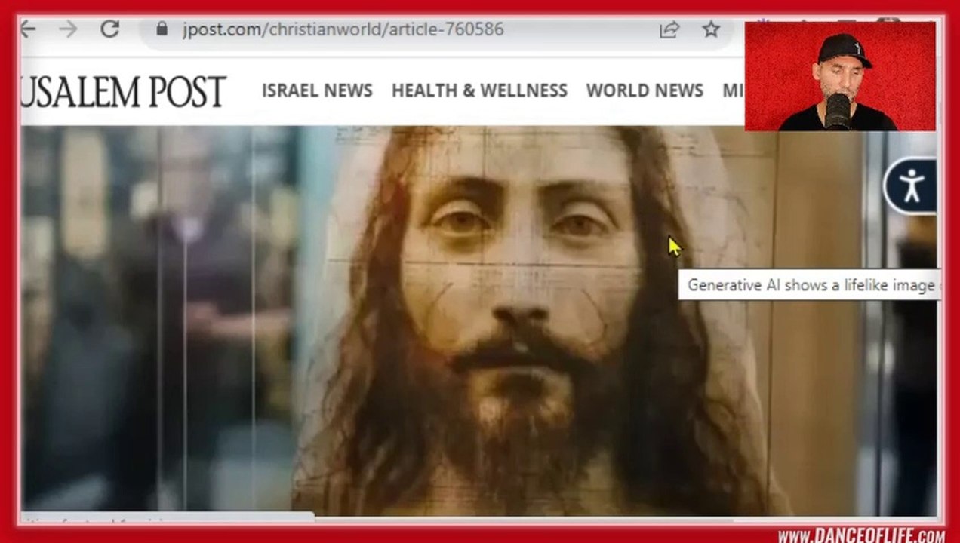Open the World News menu

[645, 90]
